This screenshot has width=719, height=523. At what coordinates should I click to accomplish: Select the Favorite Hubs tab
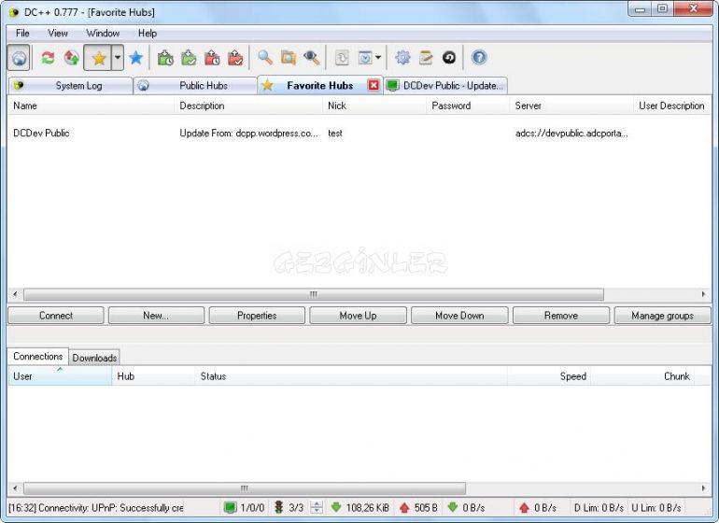[320, 85]
